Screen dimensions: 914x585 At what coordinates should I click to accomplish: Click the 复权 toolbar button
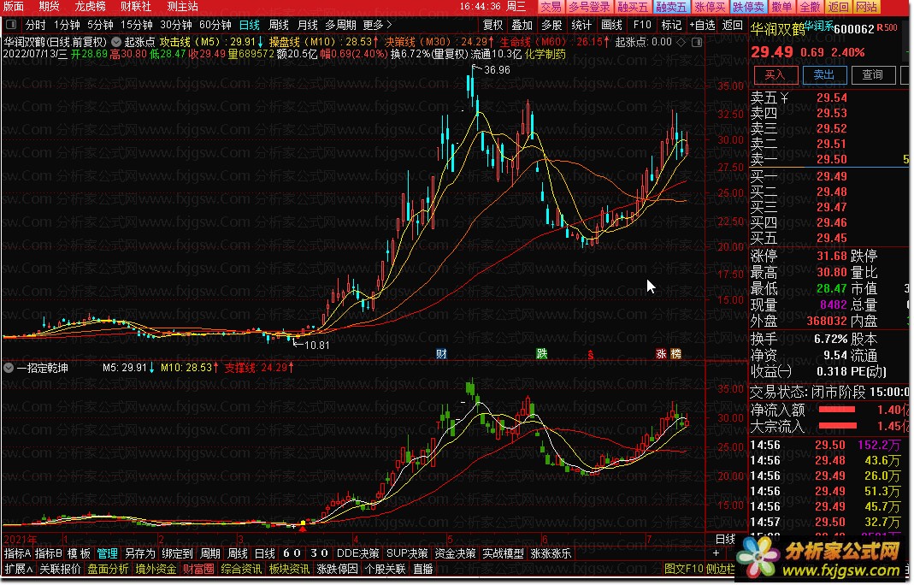(x=492, y=25)
